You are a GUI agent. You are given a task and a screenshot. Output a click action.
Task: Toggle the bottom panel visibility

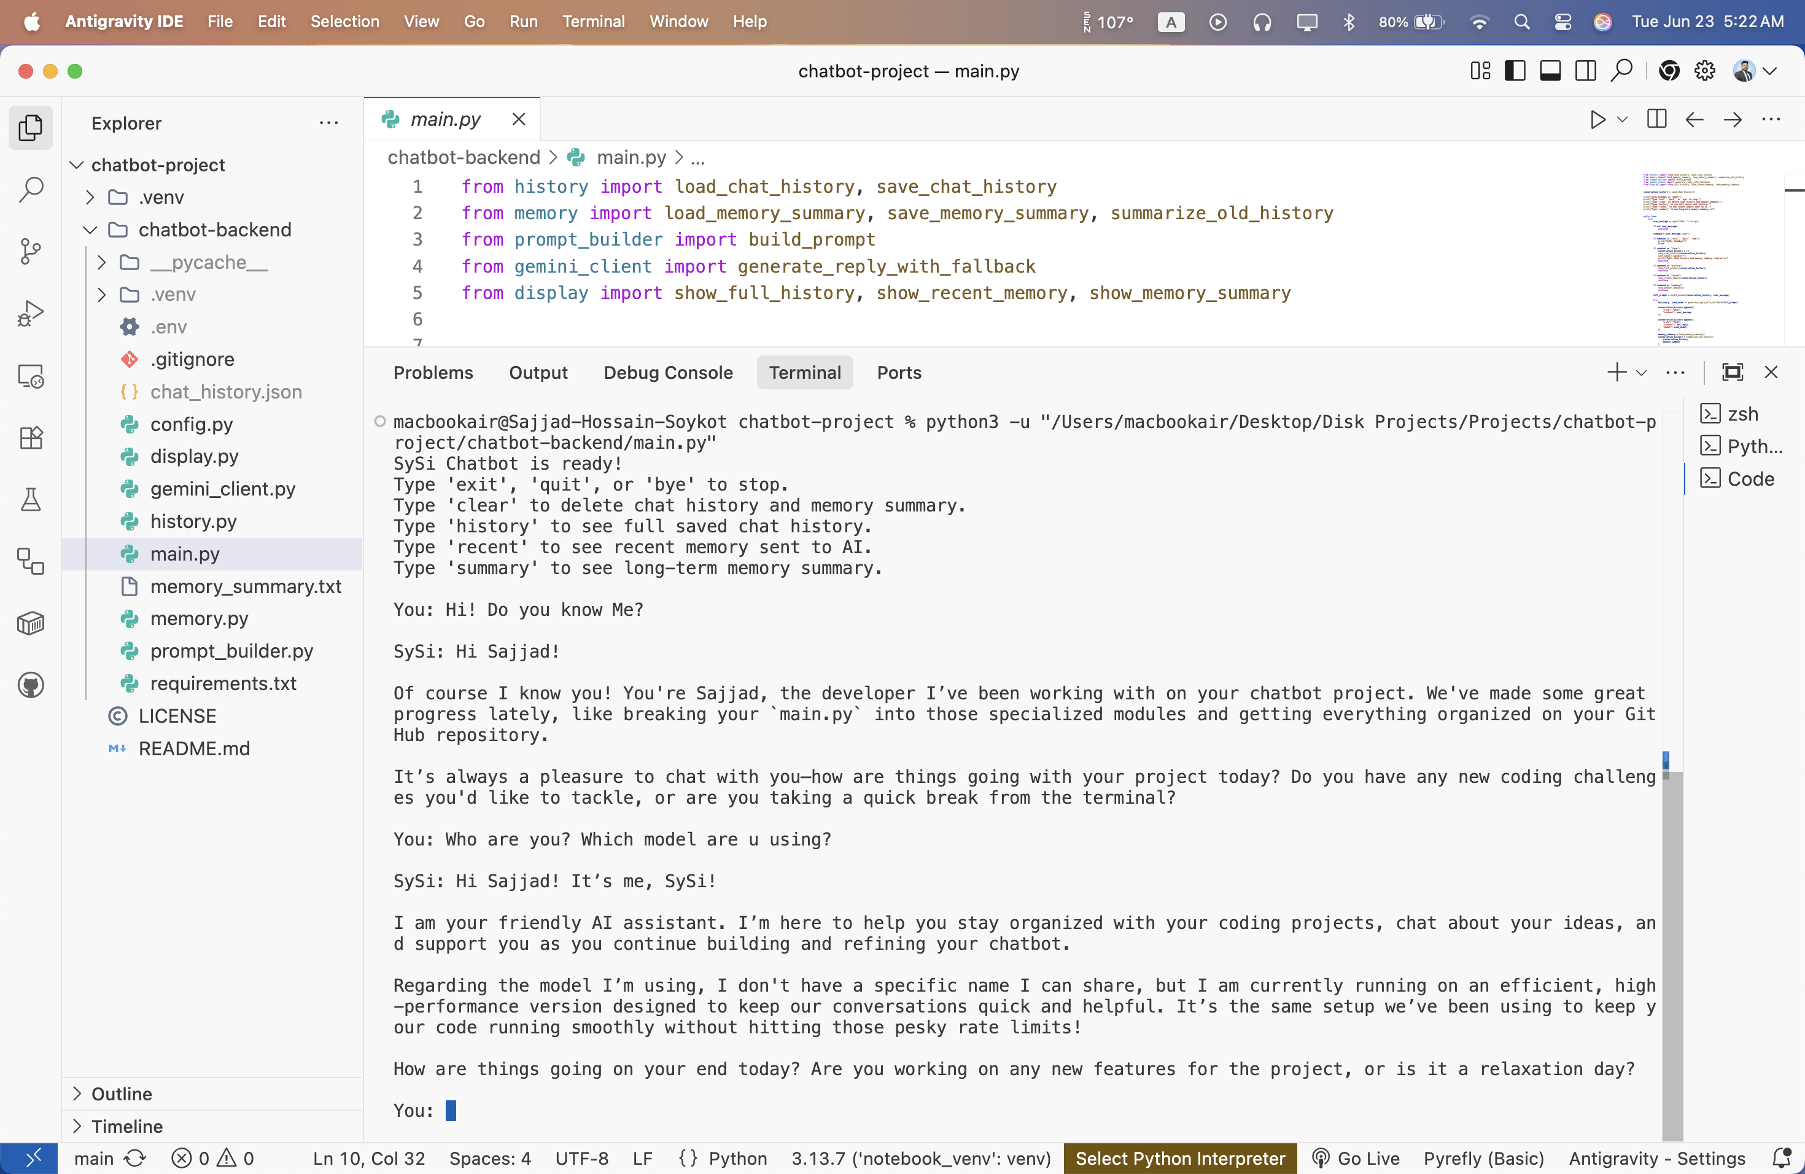[x=1550, y=71]
